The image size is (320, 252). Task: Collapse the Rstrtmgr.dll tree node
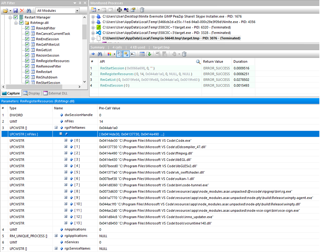(x=16, y=23)
